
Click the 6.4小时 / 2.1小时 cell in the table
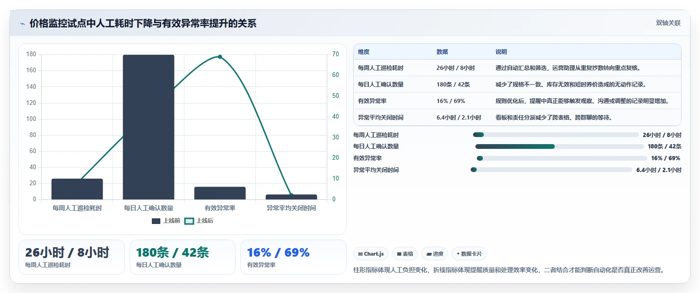459,118
